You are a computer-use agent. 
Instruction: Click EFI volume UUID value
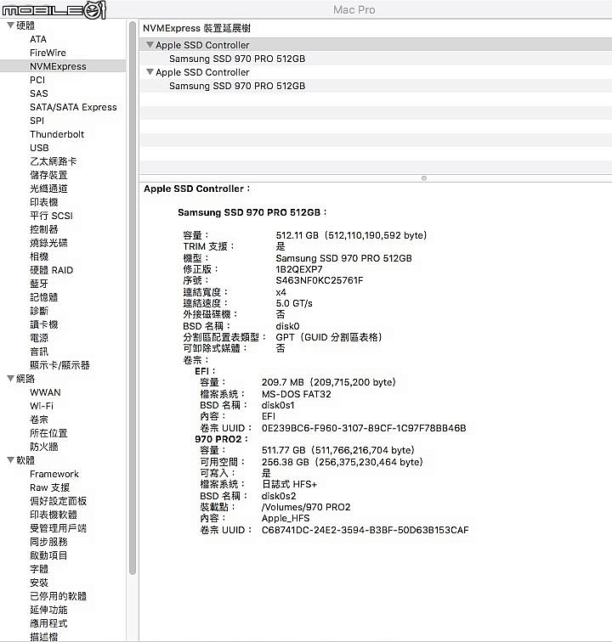[364, 428]
